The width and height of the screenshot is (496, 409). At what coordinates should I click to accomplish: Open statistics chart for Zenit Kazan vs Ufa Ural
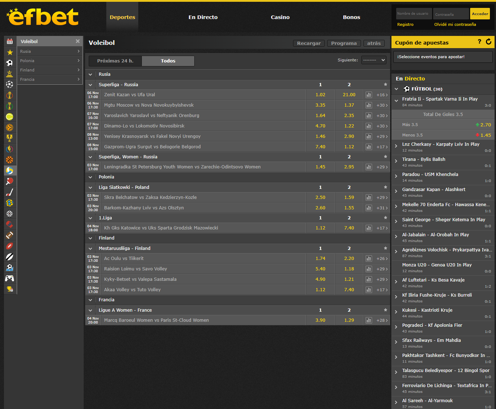click(368, 95)
